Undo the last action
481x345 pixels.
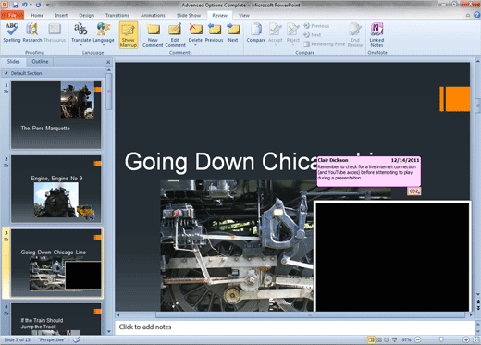25,5
